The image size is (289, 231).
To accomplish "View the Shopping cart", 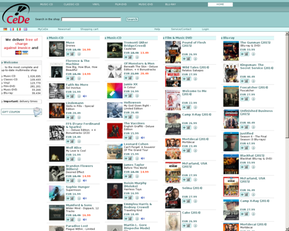I will 89,29.
